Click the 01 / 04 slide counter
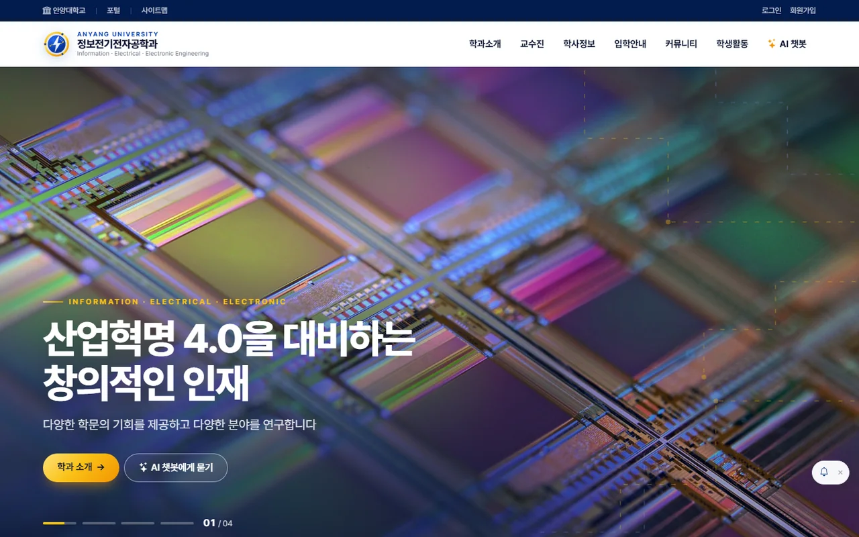This screenshot has height=537, width=859. (x=218, y=524)
